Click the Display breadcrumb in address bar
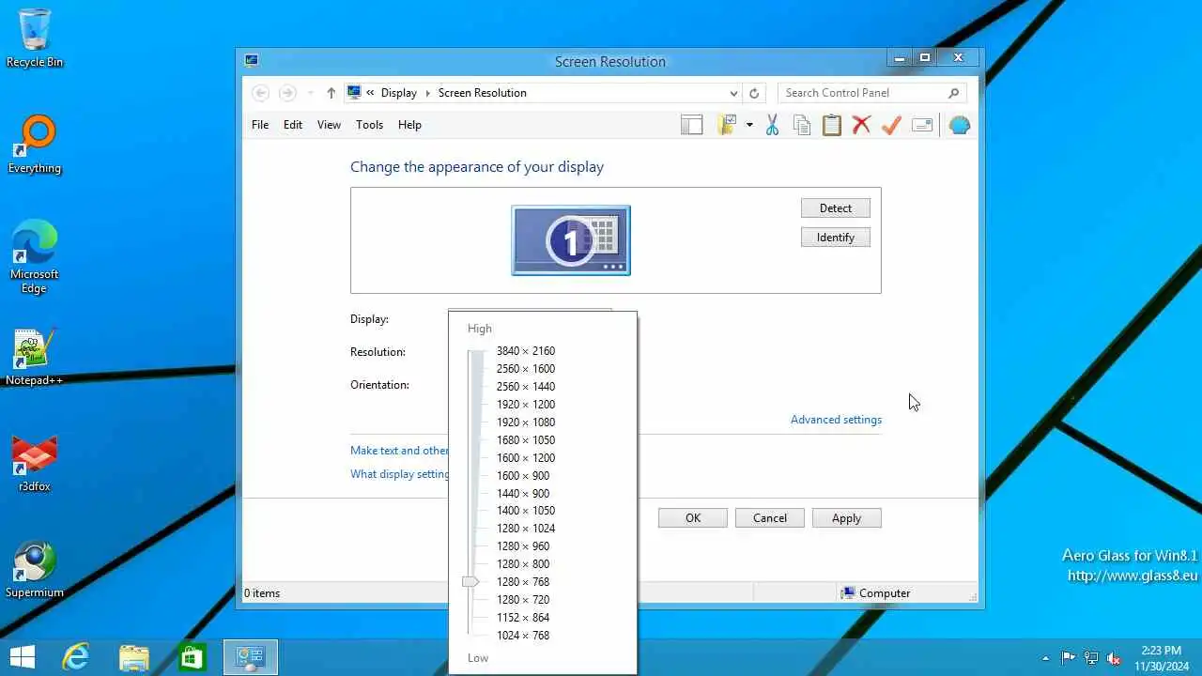 pyautogui.click(x=399, y=93)
